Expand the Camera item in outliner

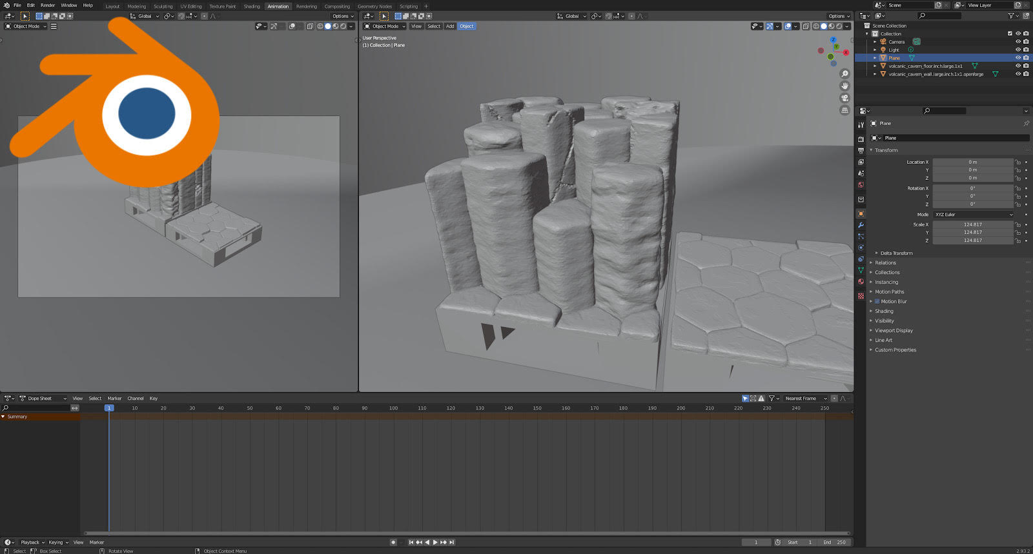tap(875, 42)
